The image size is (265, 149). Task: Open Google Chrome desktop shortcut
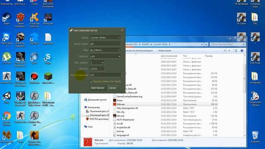(7, 119)
